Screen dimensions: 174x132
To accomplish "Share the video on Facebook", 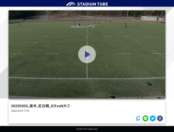I will (160, 118).
